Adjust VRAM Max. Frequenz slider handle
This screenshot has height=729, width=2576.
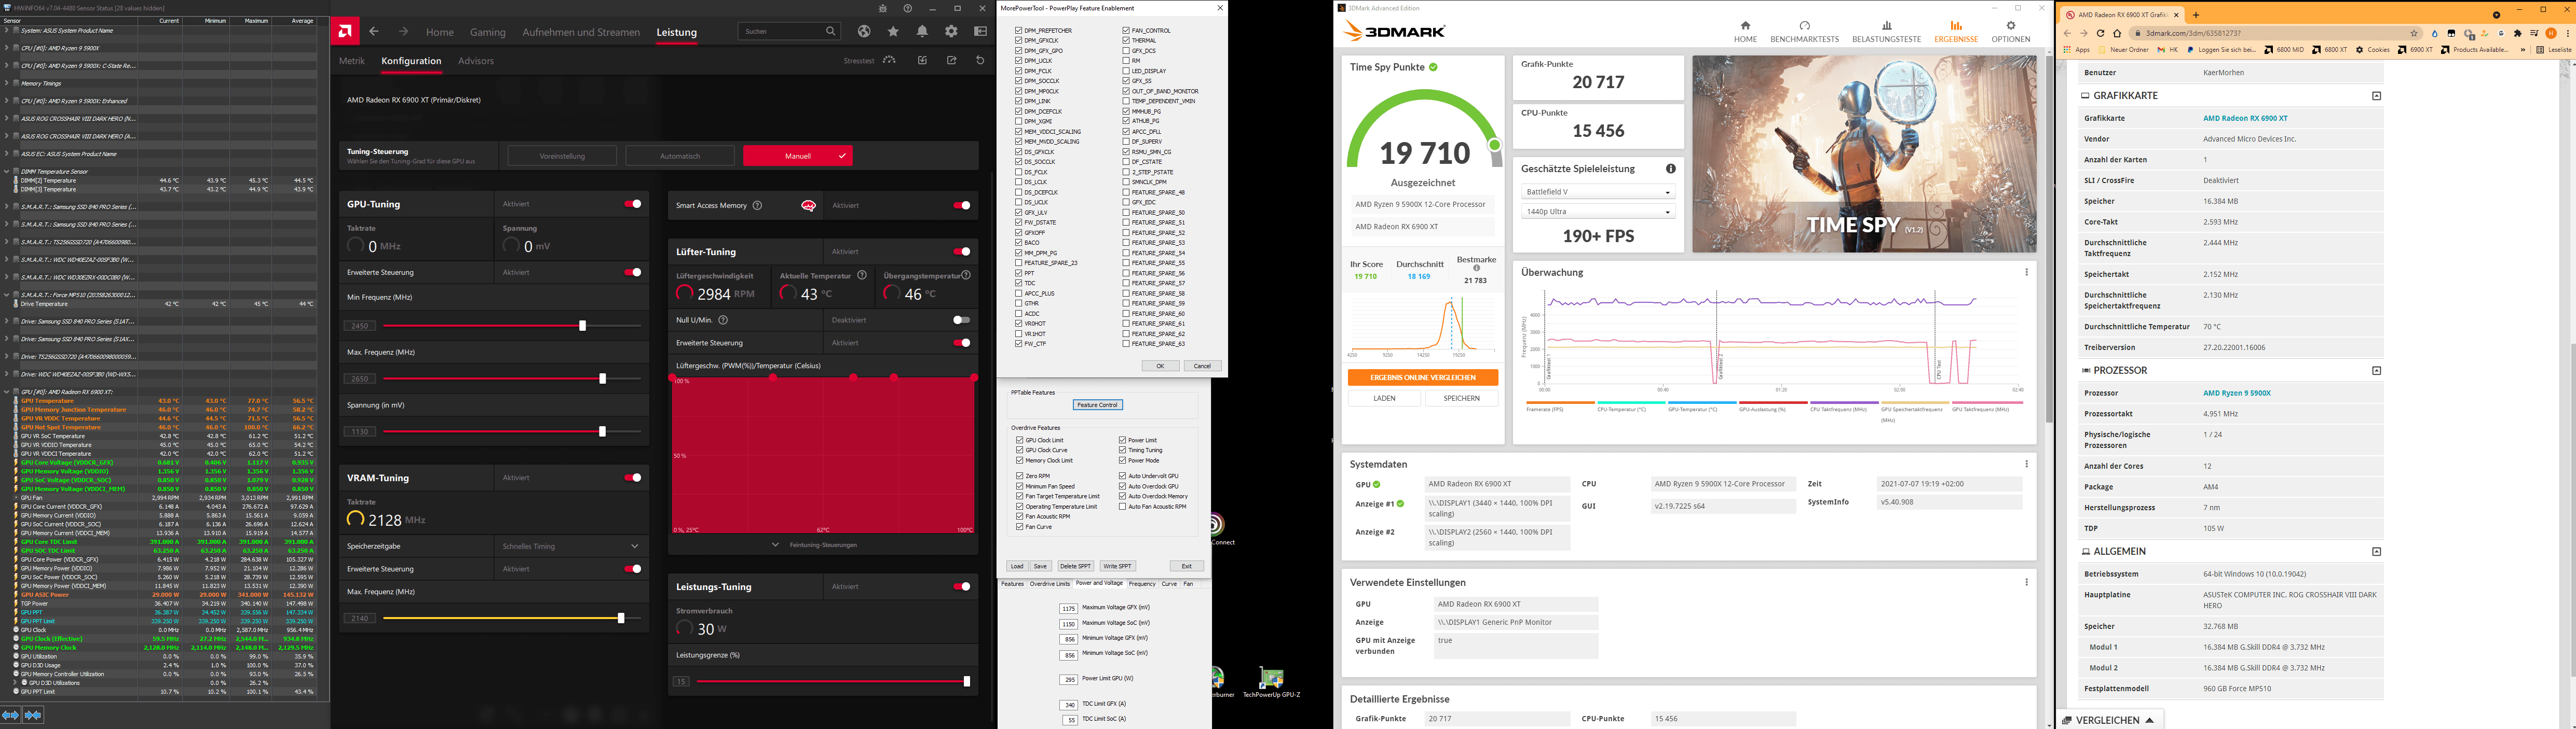click(620, 618)
